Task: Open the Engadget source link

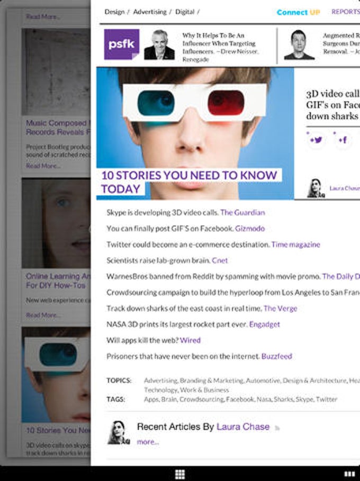Action: click(265, 324)
